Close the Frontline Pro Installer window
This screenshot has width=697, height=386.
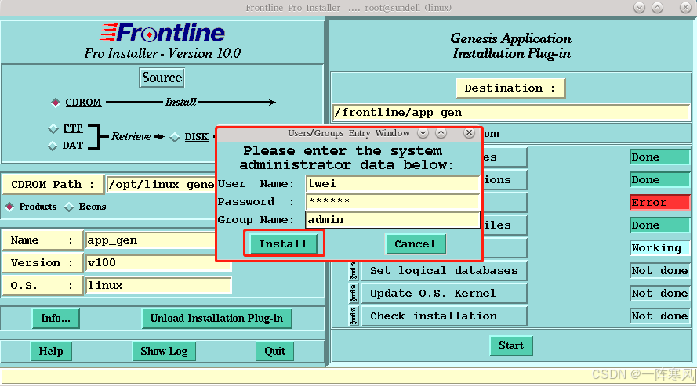(x=685, y=8)
